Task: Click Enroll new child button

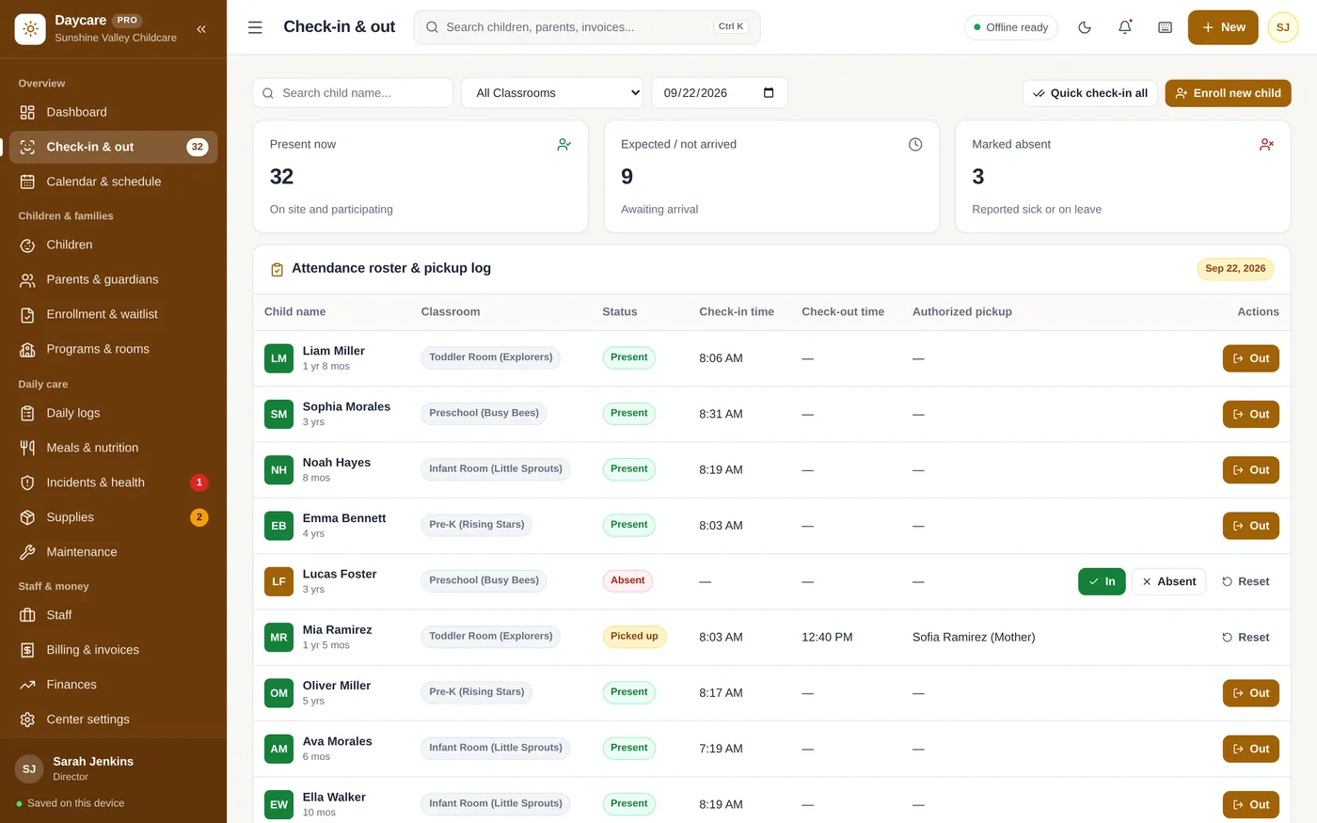Action: point(1228,93)
